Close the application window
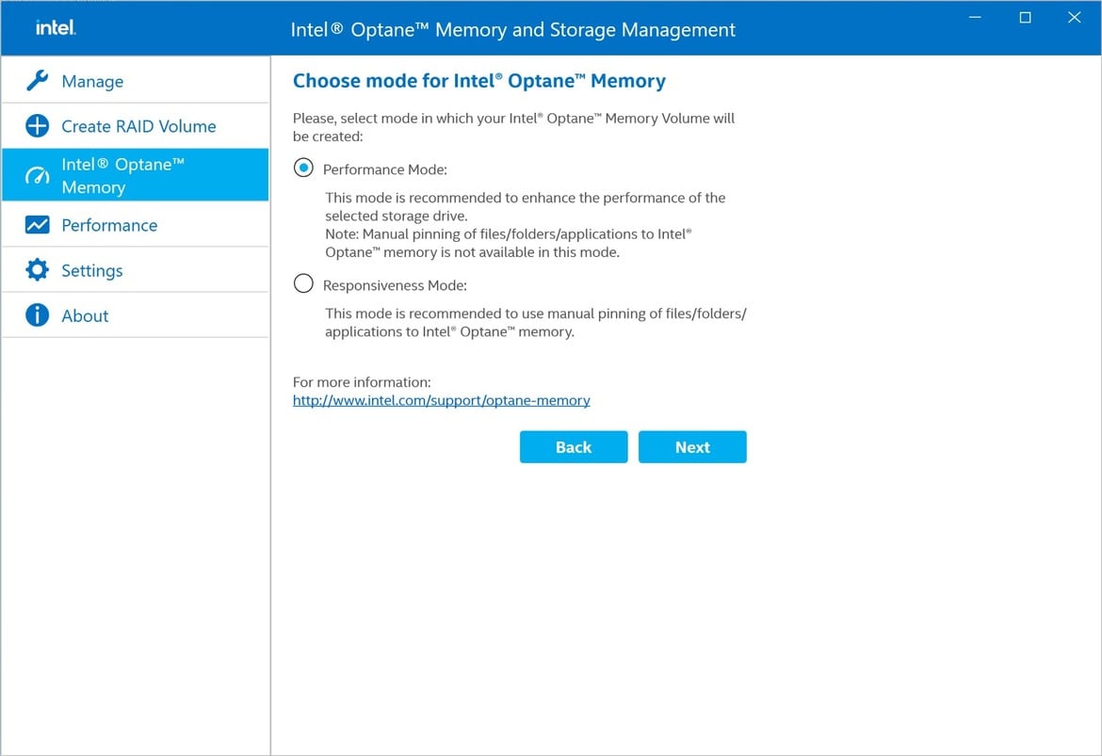Screen dimensions: 1102x756 tap(1075, 17)
